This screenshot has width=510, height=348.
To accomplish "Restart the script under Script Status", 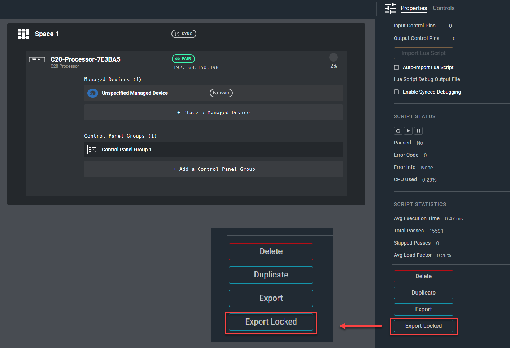I will click(398, 131).
